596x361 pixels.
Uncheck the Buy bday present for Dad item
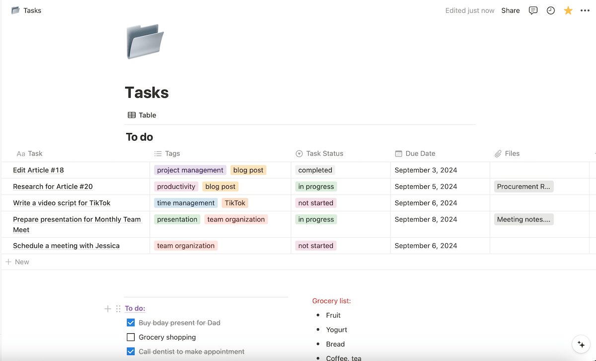pyautogui.click(x=131, y=322)
